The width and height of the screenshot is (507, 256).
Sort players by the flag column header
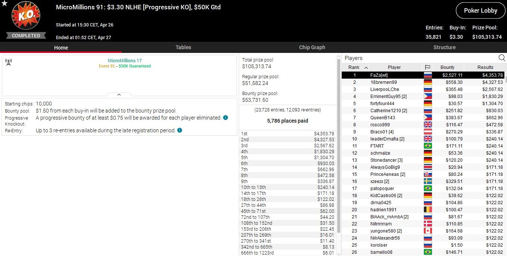pyautogui.click(x=428, y=67)
